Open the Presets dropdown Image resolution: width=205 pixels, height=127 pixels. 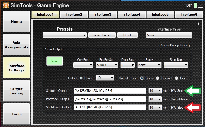pos(65,35)
